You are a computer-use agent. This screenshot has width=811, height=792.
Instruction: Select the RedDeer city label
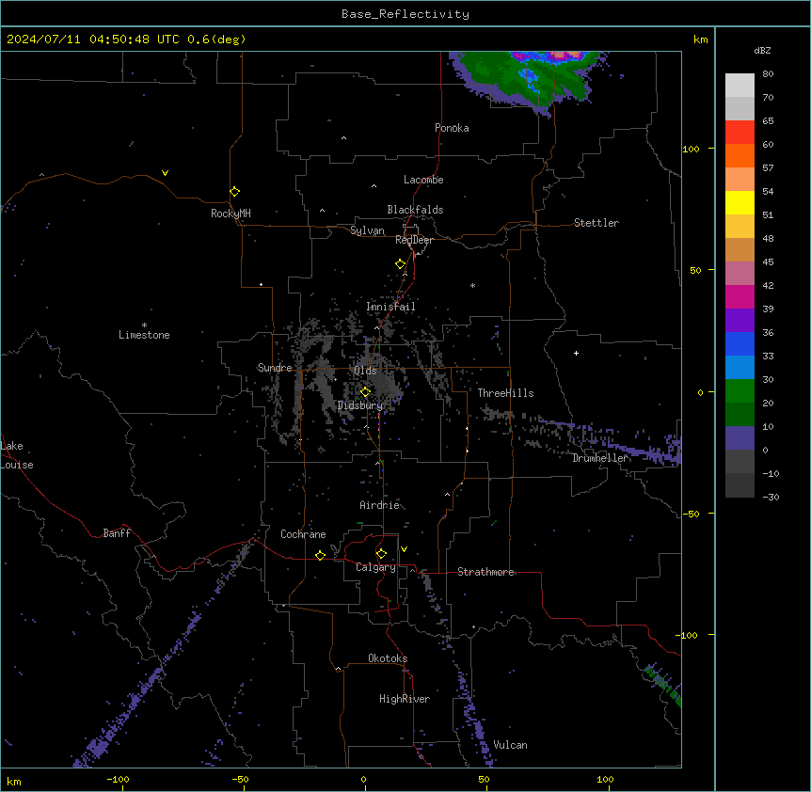coord(414,240)
